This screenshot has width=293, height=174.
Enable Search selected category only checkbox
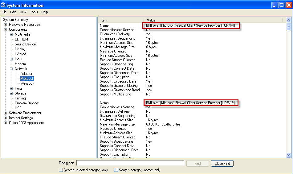point(61,170)
